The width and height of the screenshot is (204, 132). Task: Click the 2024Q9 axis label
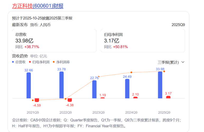click(131, 112)
